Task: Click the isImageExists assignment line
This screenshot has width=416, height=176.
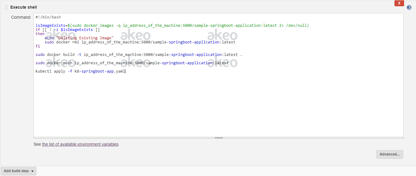Action: (172, 26)
